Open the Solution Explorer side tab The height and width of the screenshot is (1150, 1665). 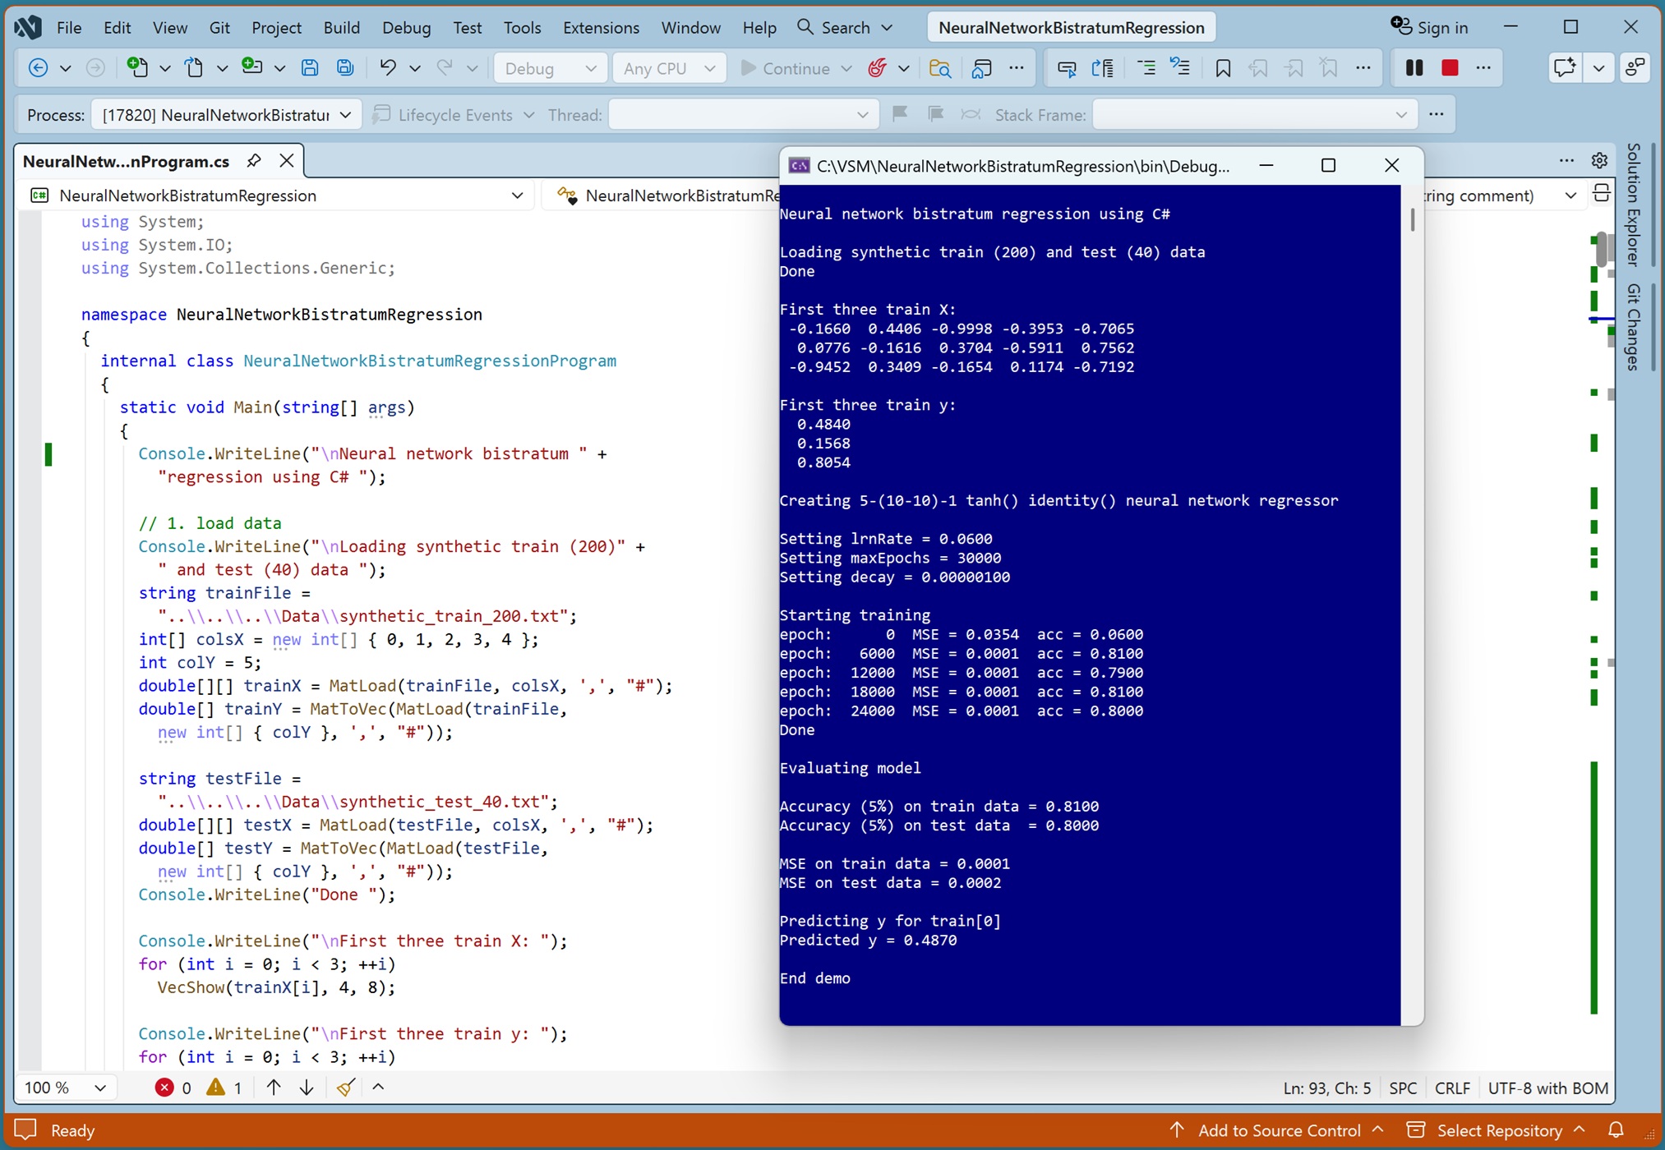[1633, 204]
